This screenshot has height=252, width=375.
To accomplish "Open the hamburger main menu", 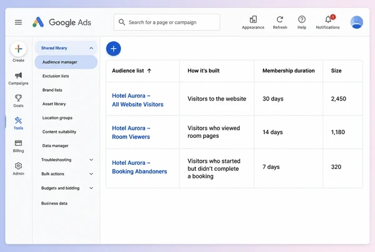I will point(18,22).
